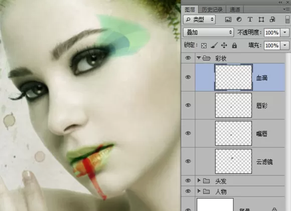
Task: Switch to the 图层 tab
Action: tap(190, 10)
